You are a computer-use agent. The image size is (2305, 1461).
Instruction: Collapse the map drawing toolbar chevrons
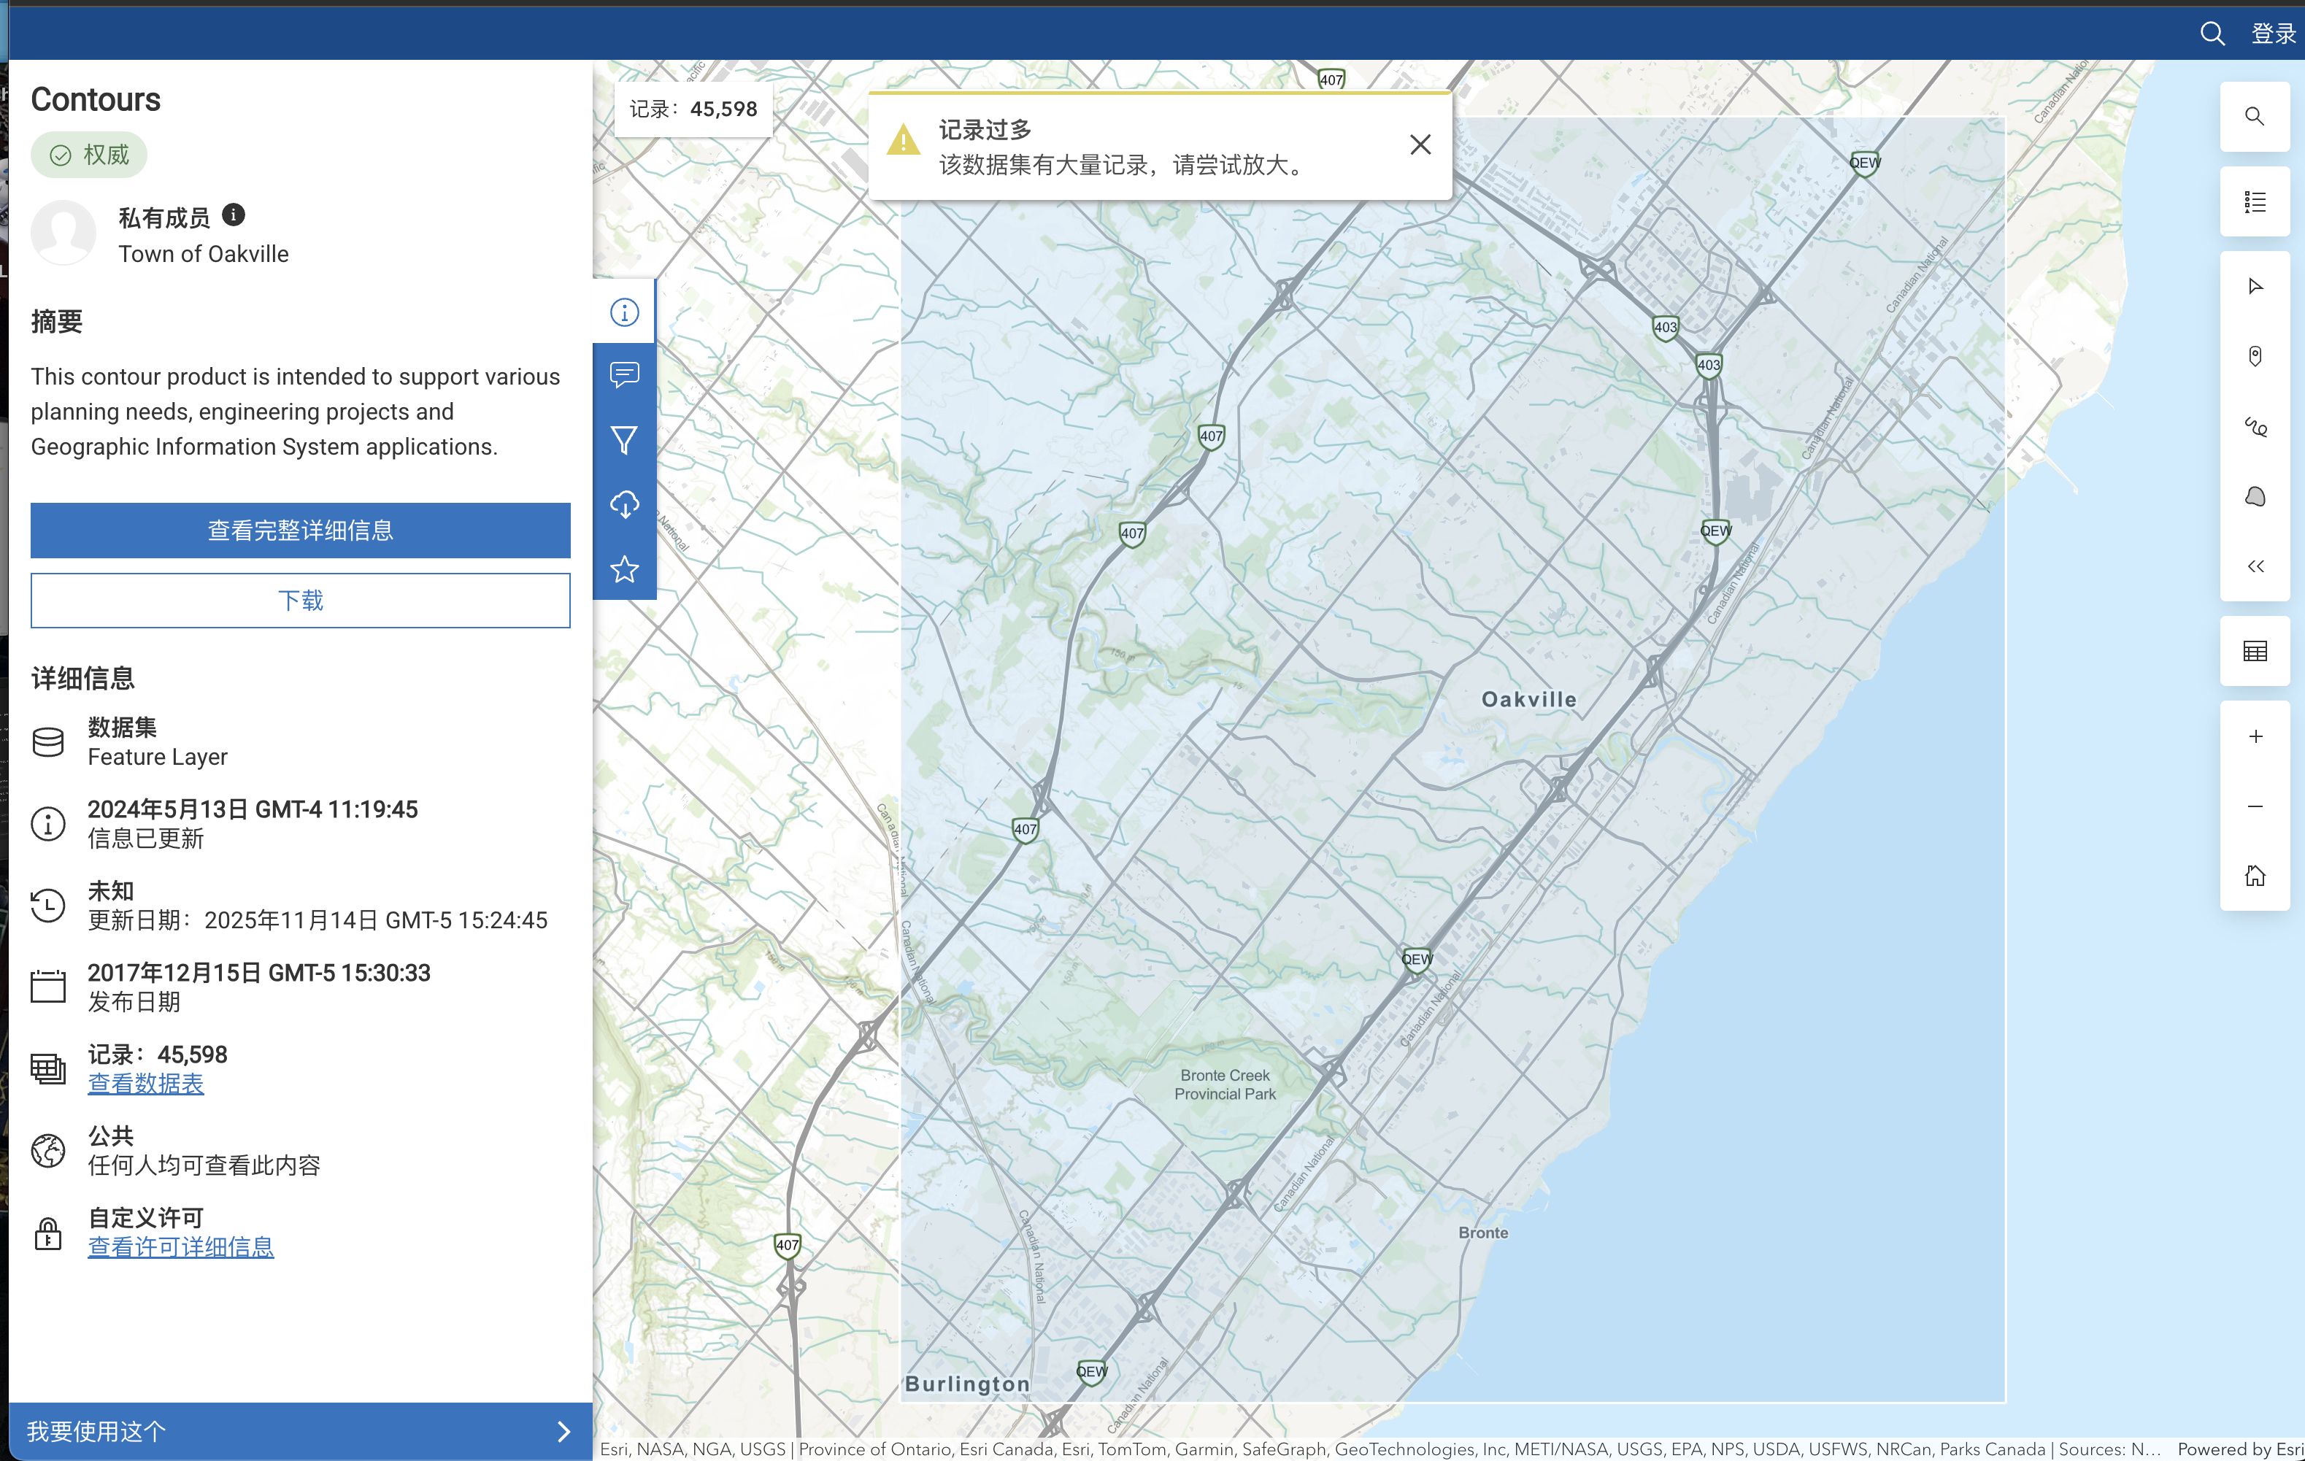pos(2254,566)
